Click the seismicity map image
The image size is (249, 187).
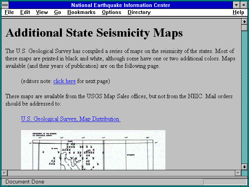93,150
